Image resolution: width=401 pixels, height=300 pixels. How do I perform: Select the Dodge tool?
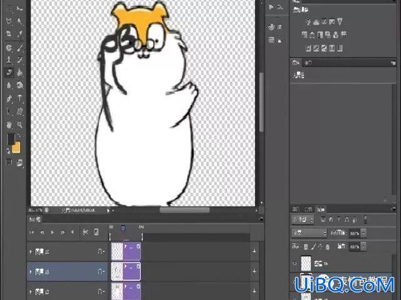19,85
